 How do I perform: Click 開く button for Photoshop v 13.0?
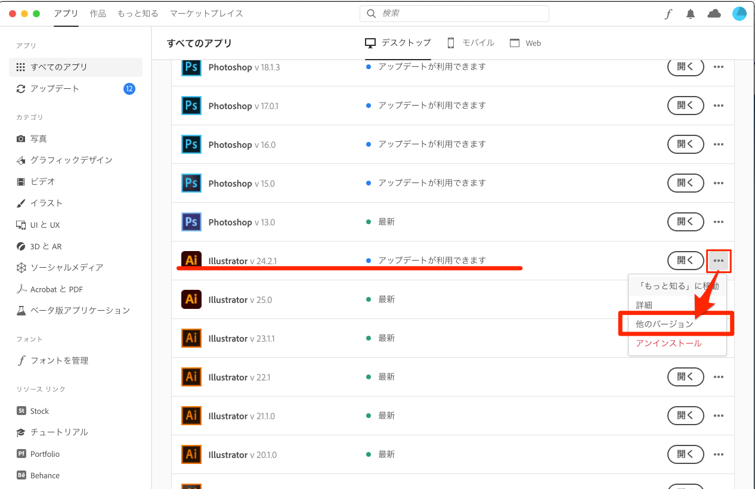tap(685, 222)
